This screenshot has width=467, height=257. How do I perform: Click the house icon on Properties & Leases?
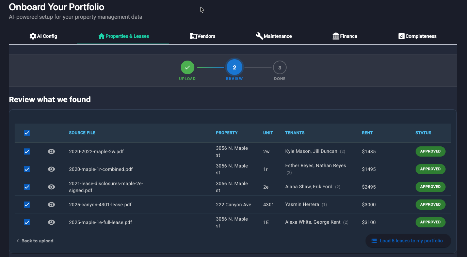[x=101, y=36]
